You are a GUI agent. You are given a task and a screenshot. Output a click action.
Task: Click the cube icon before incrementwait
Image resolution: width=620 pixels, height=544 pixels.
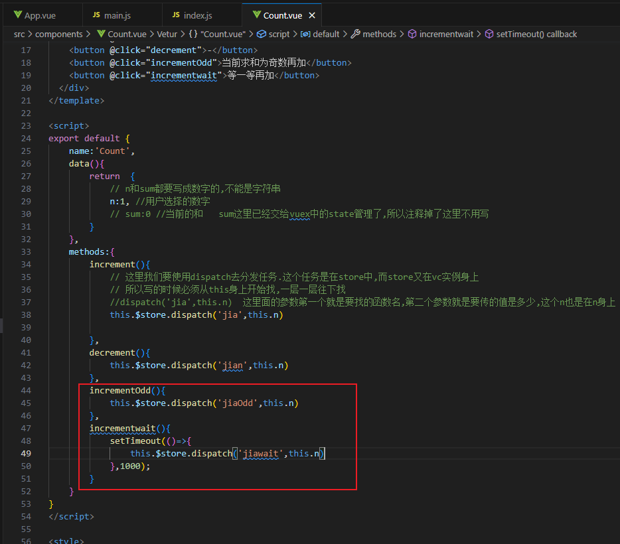click(412, 34)
